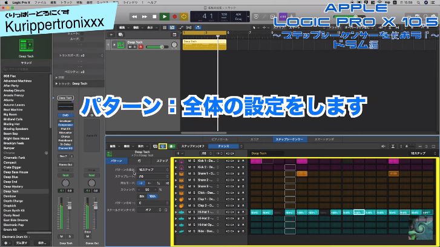Select ping-pong playback mode

click(x=158, y=183)
